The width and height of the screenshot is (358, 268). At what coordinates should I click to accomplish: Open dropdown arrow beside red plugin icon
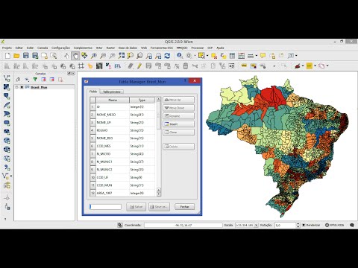pos(303,66)
